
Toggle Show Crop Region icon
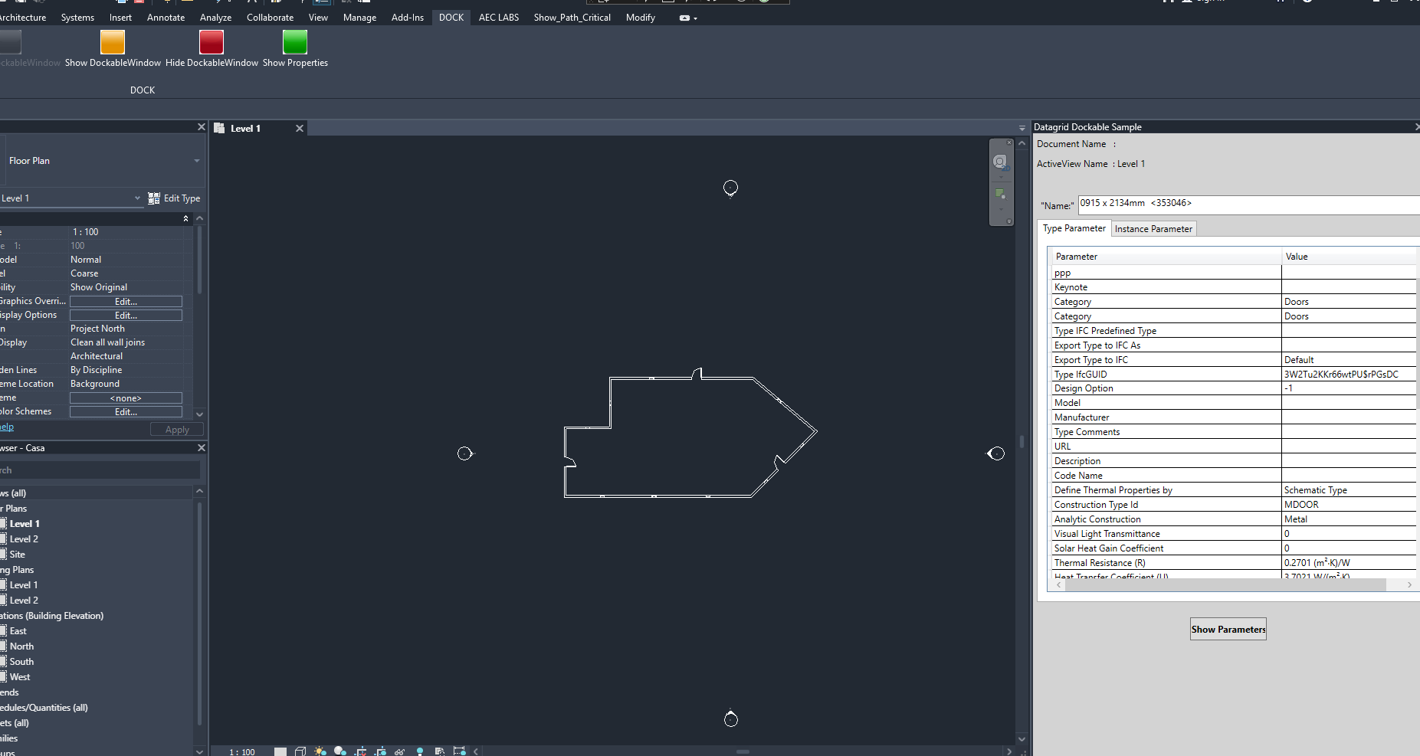coord(380,751)
